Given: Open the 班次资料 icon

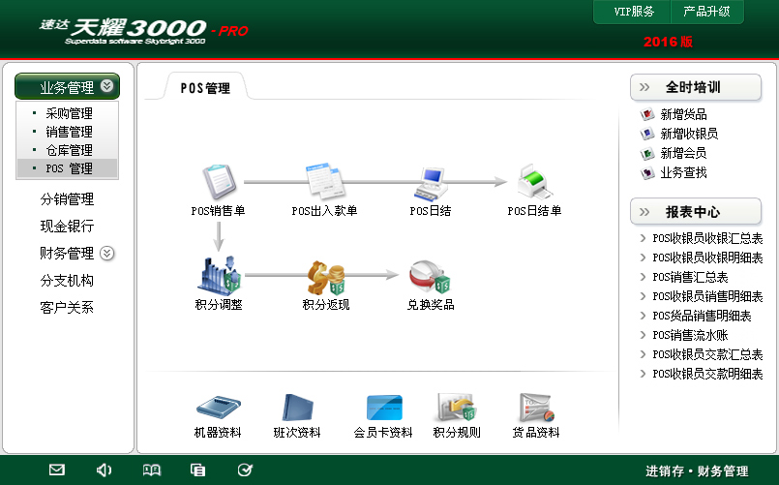Looking at the screenshot, I should 298,408.
